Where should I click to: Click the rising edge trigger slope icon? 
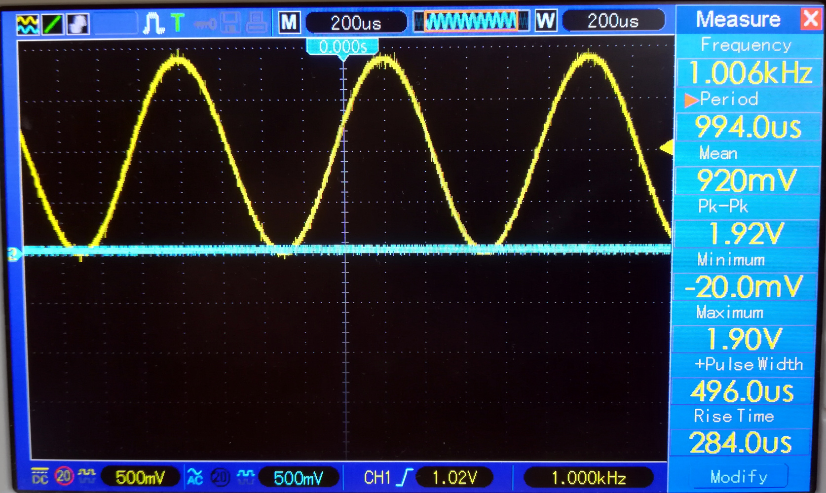pyautogui.click(x=405, y=477)
